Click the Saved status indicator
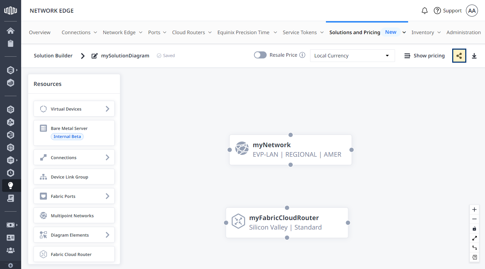The image size is (485, 269). point(166,56)
